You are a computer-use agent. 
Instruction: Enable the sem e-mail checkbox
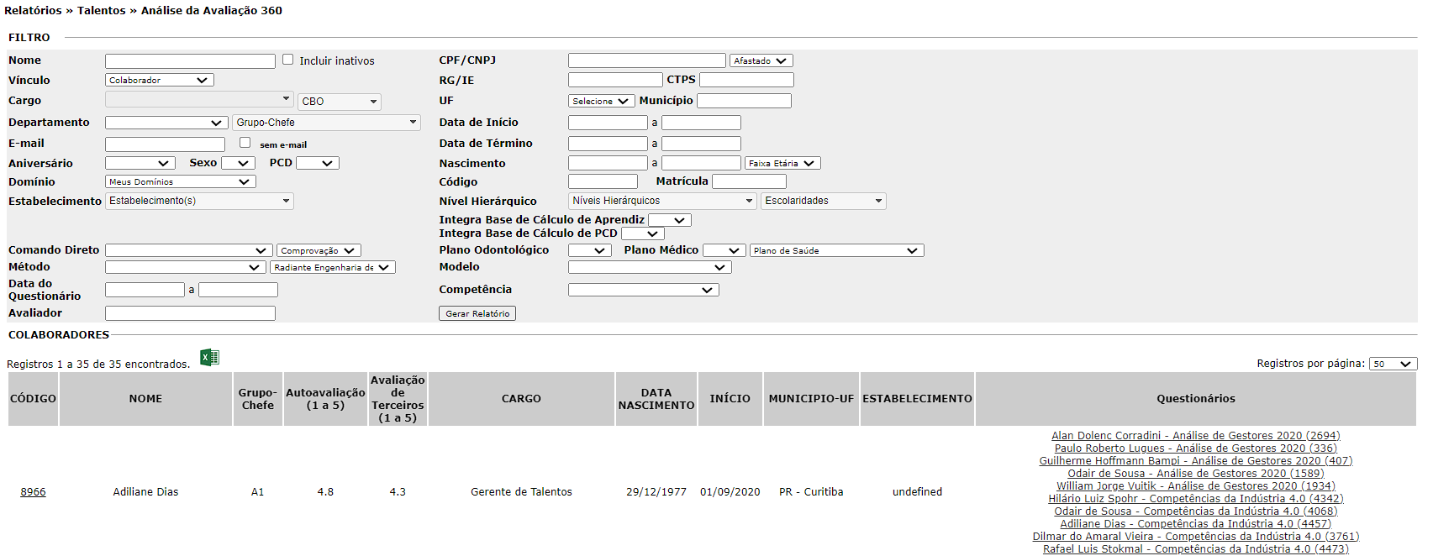(245, 143)
